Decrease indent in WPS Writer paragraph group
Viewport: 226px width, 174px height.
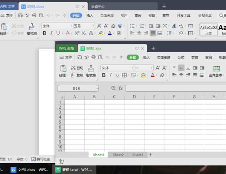click(x=151, y=26)
